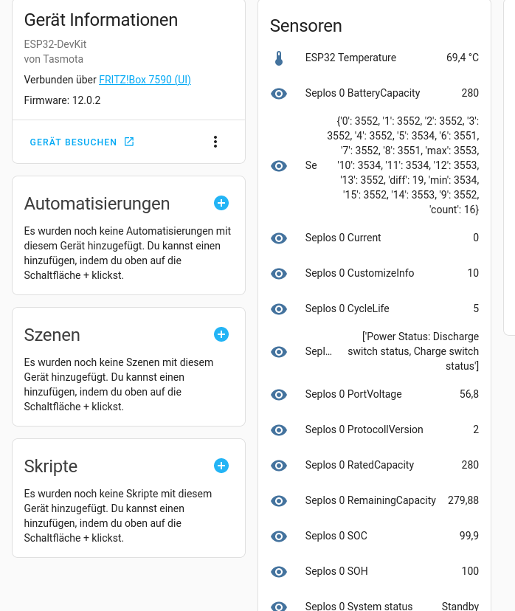Click the eye icon beside Seplos 0 CycleLife
515x611 pixels.
(x=279, y=309)
